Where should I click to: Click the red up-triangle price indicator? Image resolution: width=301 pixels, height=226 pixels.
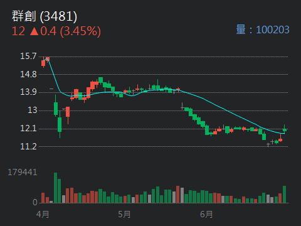tap(34, 31)
